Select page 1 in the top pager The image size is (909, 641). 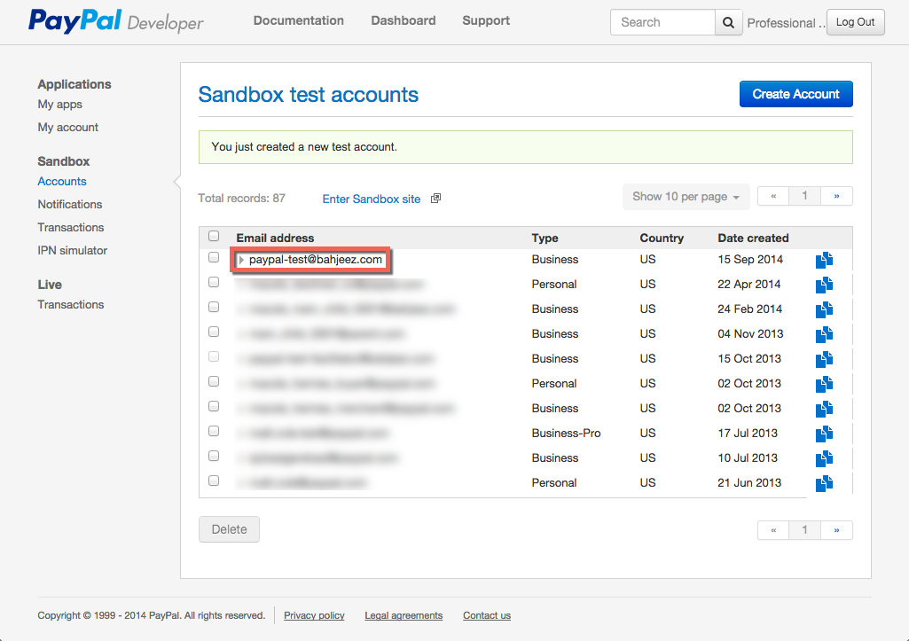point(804,196)
